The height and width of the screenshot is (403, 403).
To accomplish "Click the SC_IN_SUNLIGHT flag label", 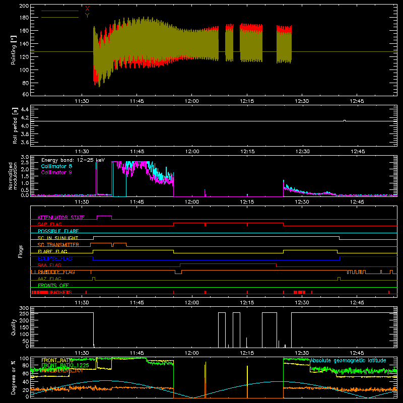I will point(58,238).
